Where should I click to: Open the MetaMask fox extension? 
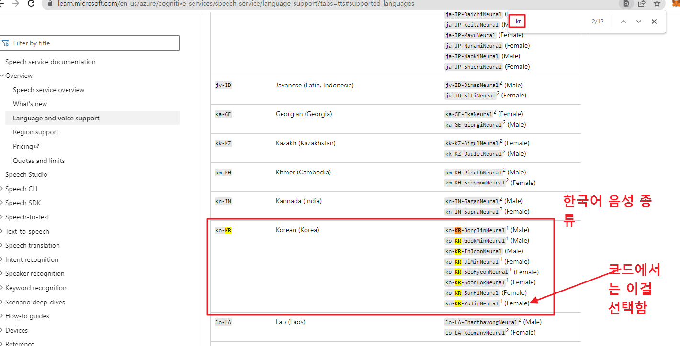[675, 4]
